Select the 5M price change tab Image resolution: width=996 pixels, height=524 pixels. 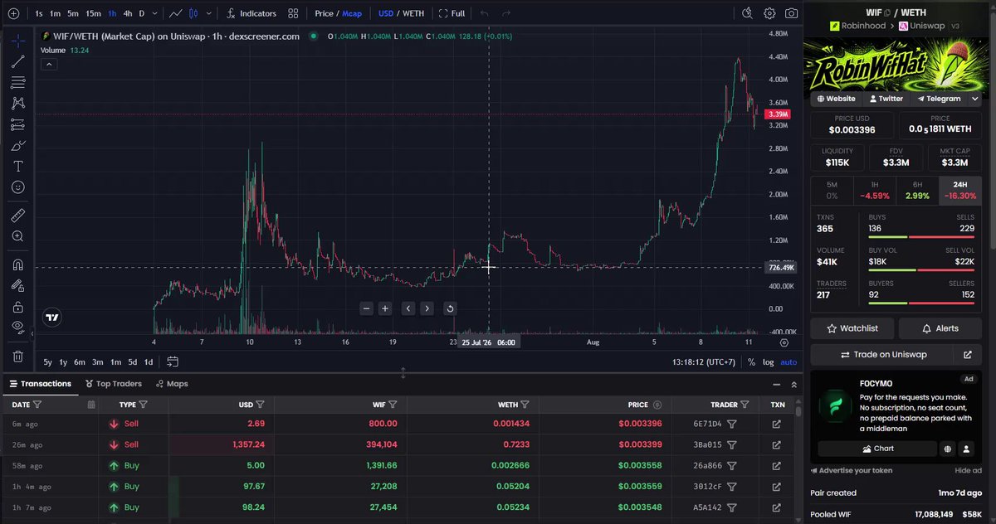(832, 190)
